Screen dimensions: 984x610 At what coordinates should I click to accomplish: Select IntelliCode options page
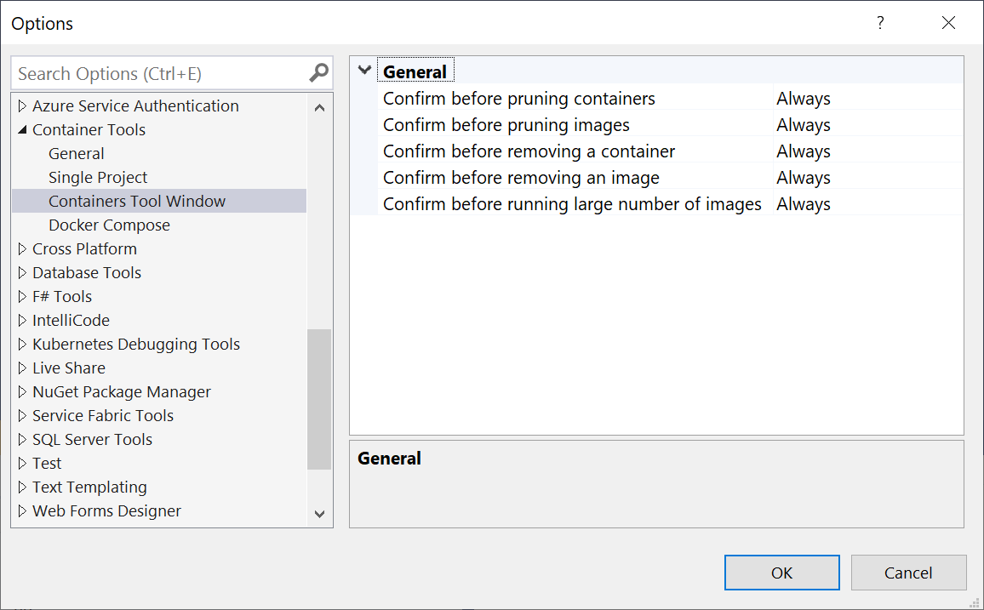71,320
